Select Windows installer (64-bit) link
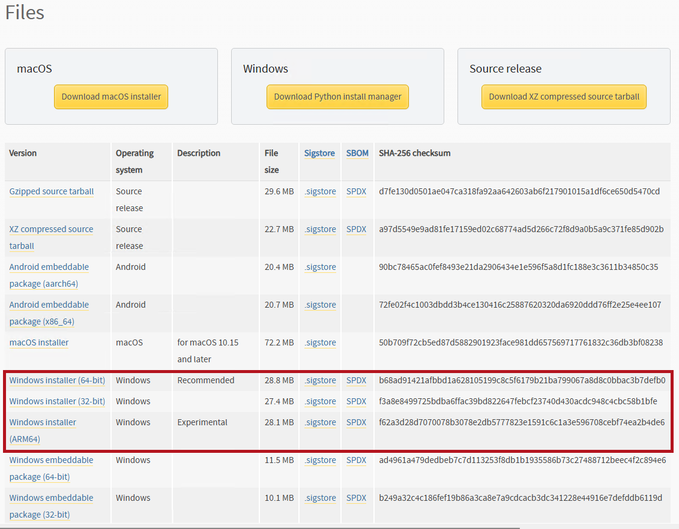The height and width of the screenshot is (529, 679). coord(57,380)
